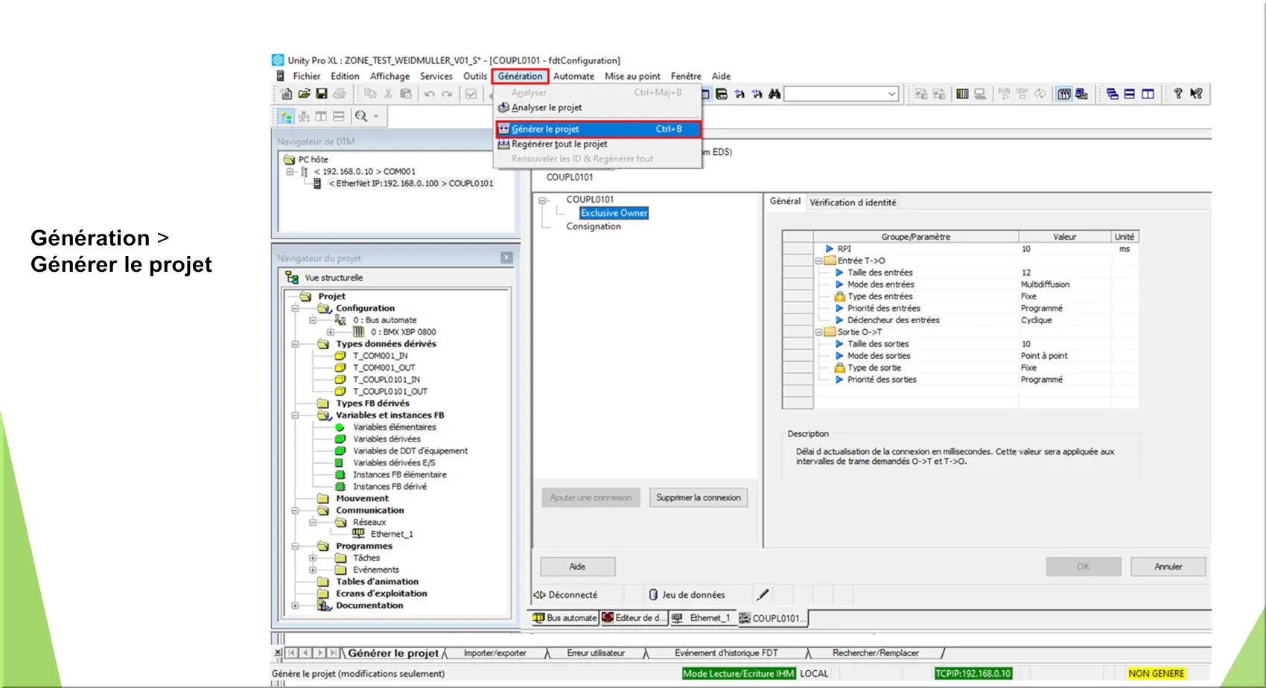Open the Services menu
1266x688 pixels.
[436, 76]
